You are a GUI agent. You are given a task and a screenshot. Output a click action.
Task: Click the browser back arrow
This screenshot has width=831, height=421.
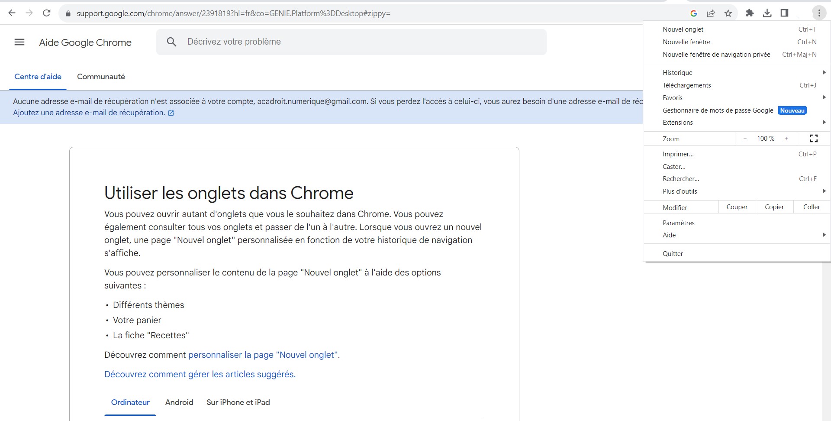tap(12, 13)
